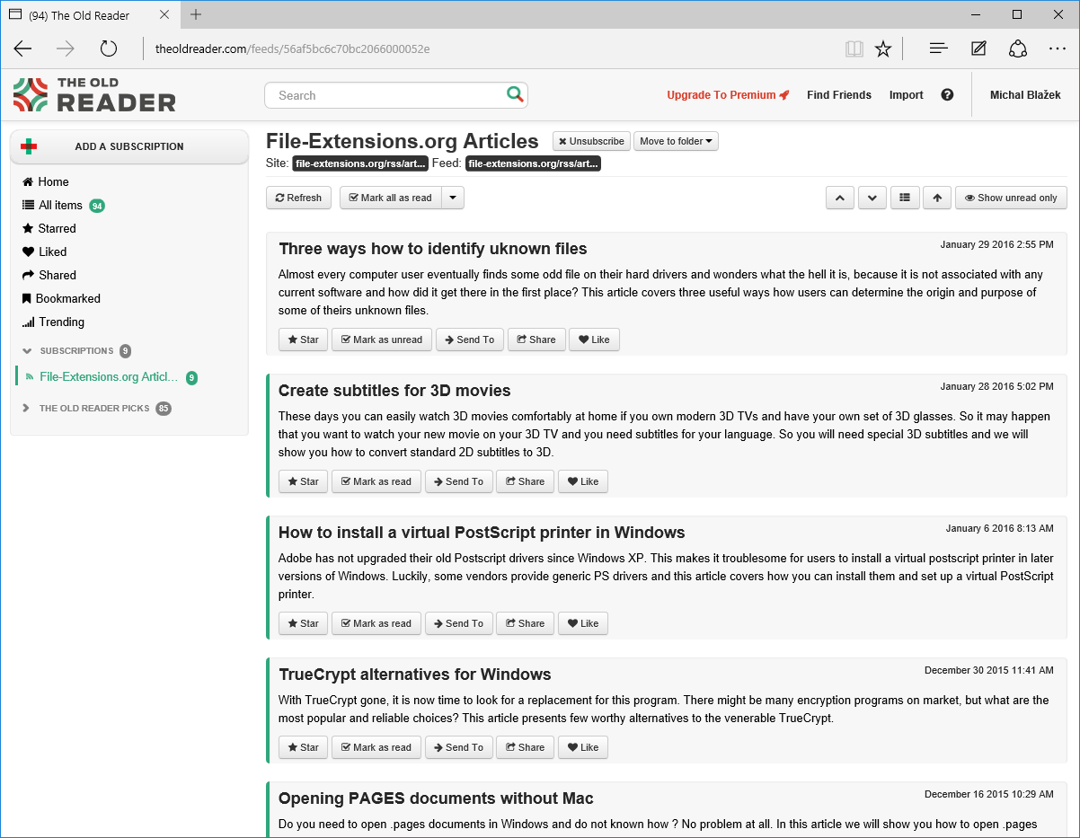Unsubscribe from File-Extensions.org Articles
Screen dimensions: 1080x838
tap(590, 141)
